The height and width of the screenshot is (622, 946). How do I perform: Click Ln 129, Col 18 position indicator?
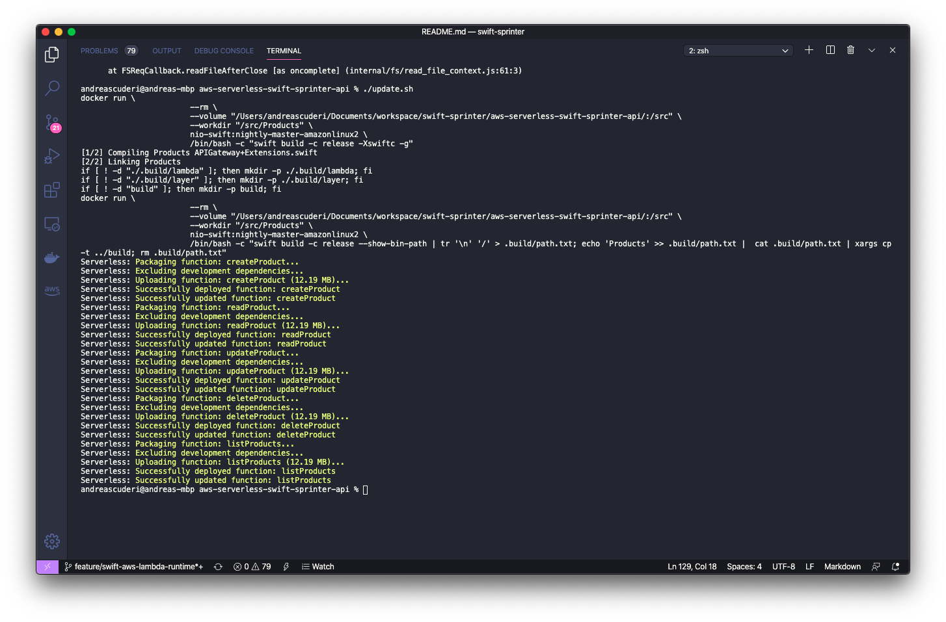click(x=692, y=567)
